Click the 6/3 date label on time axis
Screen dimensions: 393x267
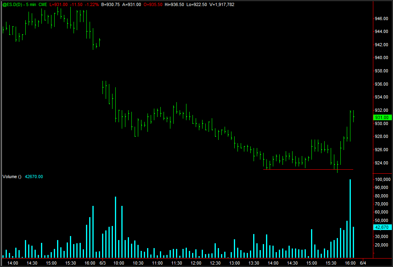(x=102, y=263)
